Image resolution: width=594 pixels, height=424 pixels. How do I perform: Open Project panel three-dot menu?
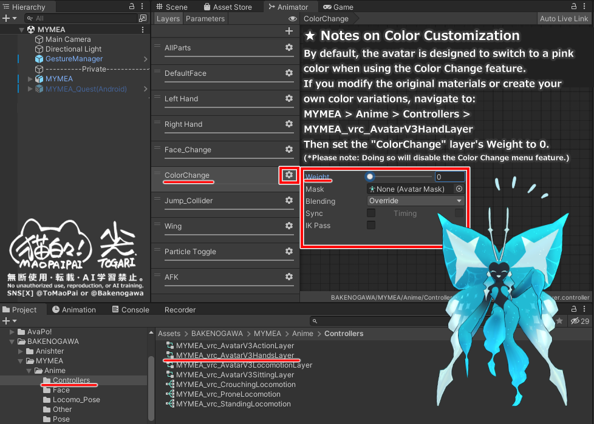click(x=584, y=309)
